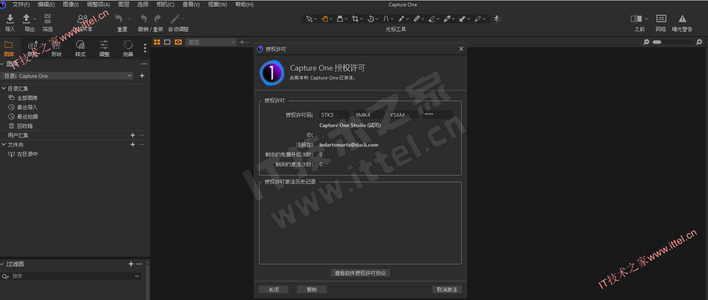Screen dimensions: 708x300
Task: Toggle the orange thumbnail browser view
Action: coord(157,42)
